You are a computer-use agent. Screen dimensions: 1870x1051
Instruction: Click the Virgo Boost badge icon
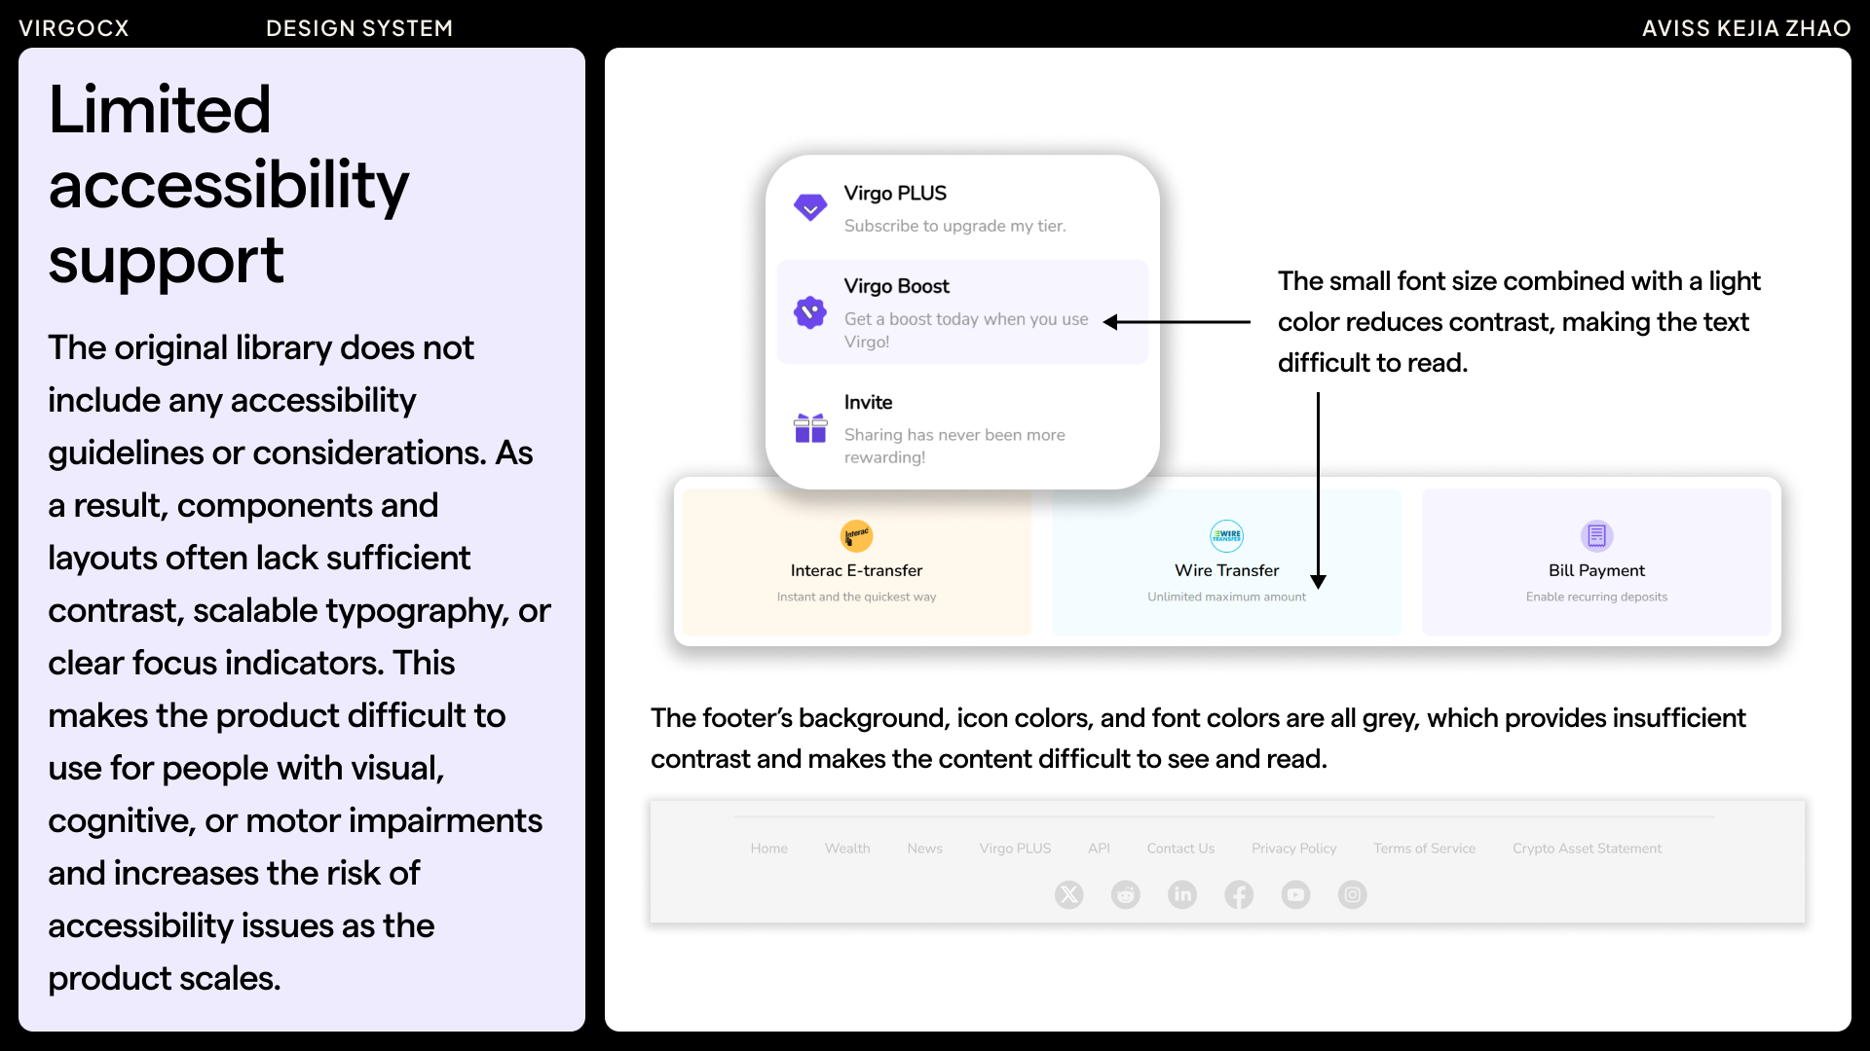point(809,312)
